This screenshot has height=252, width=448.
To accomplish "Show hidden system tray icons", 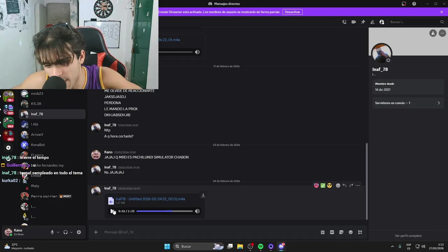I will coord(392,246).
